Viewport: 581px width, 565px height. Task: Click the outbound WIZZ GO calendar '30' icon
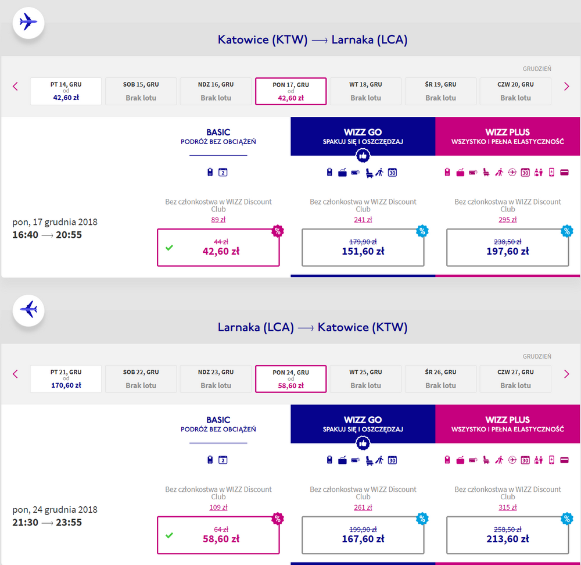(392, 173)
